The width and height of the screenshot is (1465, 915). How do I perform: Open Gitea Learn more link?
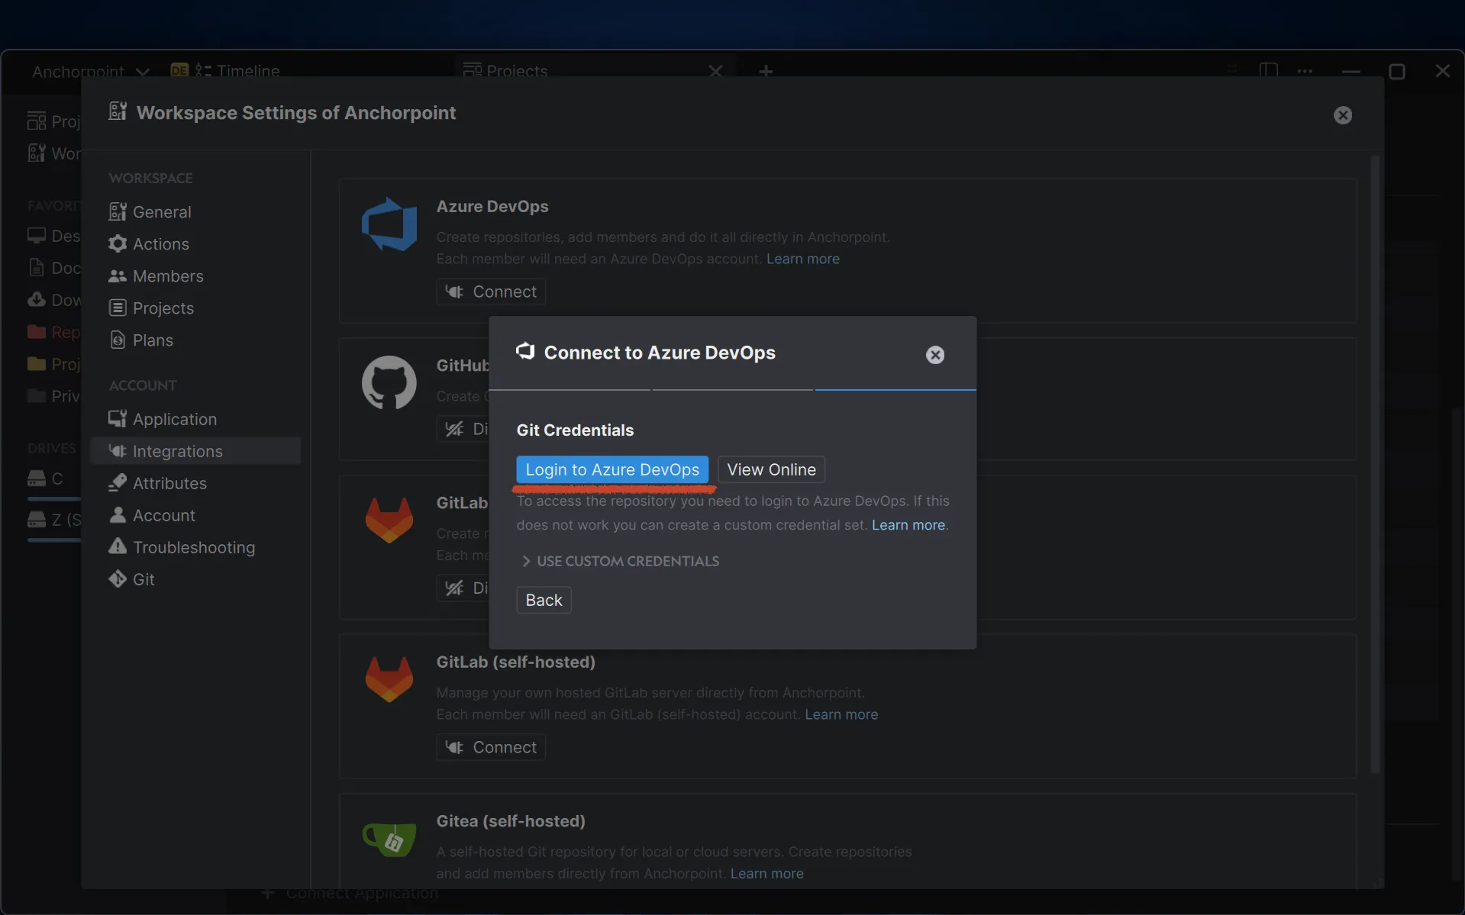(x=766, y=873)
